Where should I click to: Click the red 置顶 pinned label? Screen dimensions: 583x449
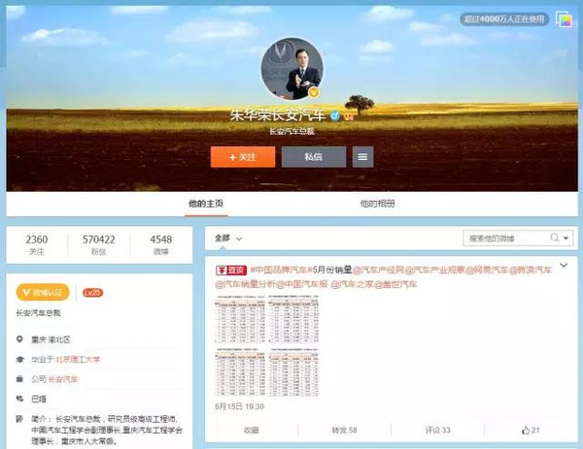231,271
